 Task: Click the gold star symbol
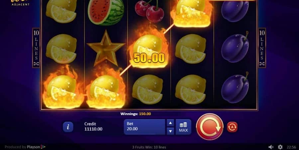pyautogui.click(x=105, y=48)
